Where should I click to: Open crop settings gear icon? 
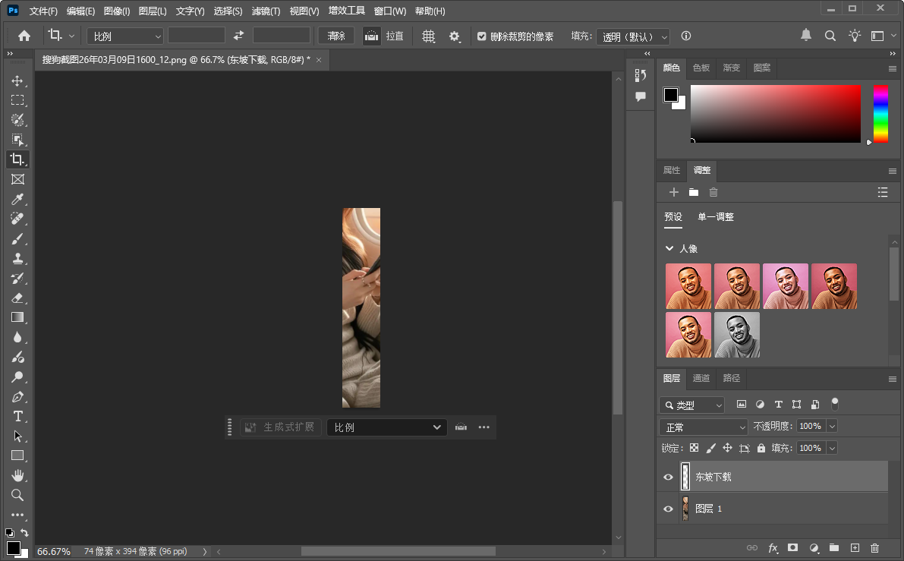pyautogui.click(x=455, y=35)
